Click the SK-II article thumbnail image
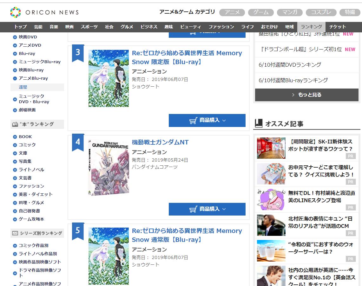 click(271, 148)
